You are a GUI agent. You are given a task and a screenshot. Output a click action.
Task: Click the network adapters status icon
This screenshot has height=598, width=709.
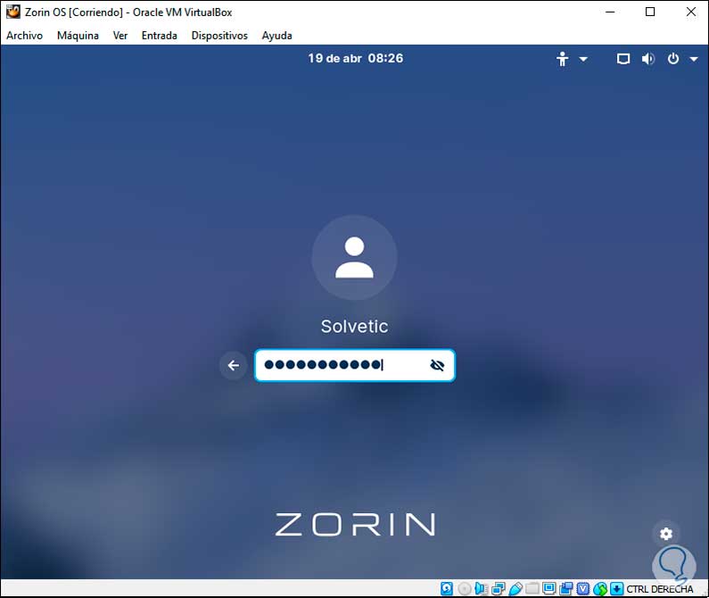[499, 588]
